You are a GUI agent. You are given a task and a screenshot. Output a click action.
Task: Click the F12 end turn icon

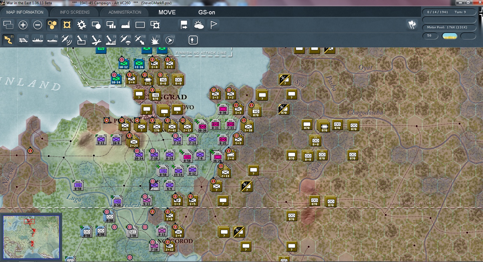point(169,40)
